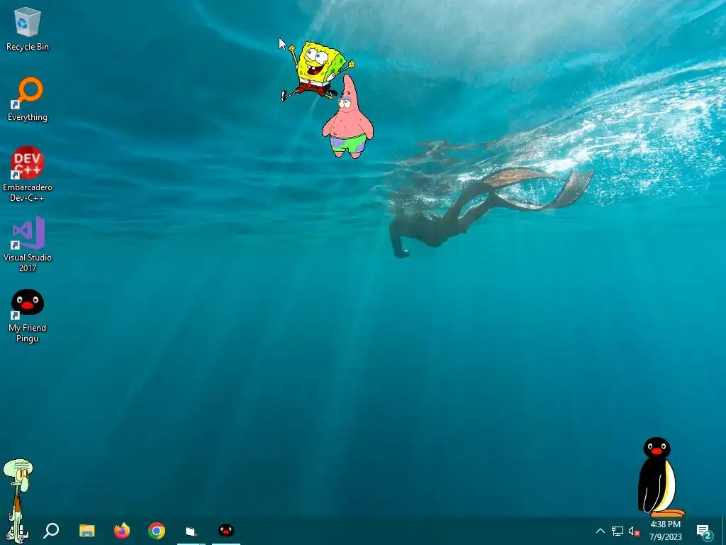This screenshot has width=726, height=545.
Task: Click the muted volume tray icon
Action: pyautogui.click(x=634, y=531)
